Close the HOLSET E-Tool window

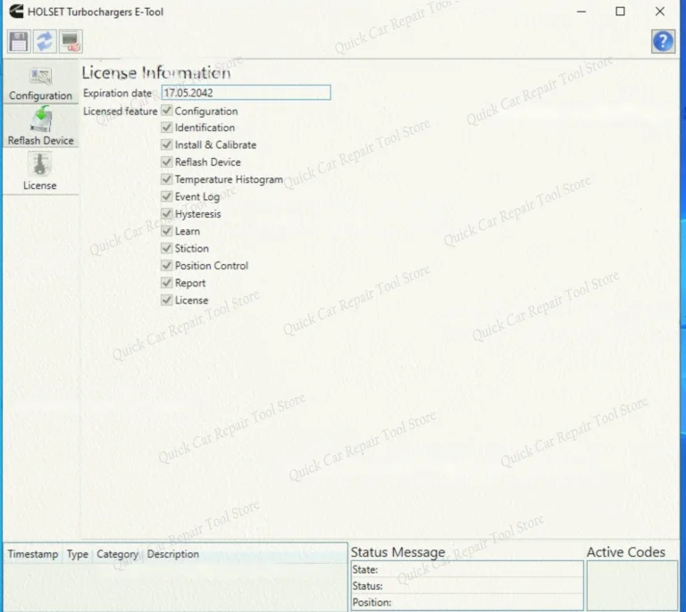[660, 12]
